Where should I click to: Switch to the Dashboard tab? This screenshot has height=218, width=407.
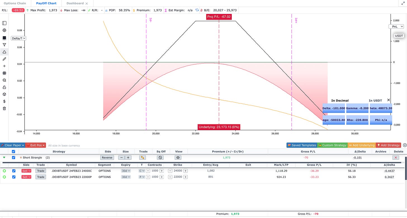point(75,3)
